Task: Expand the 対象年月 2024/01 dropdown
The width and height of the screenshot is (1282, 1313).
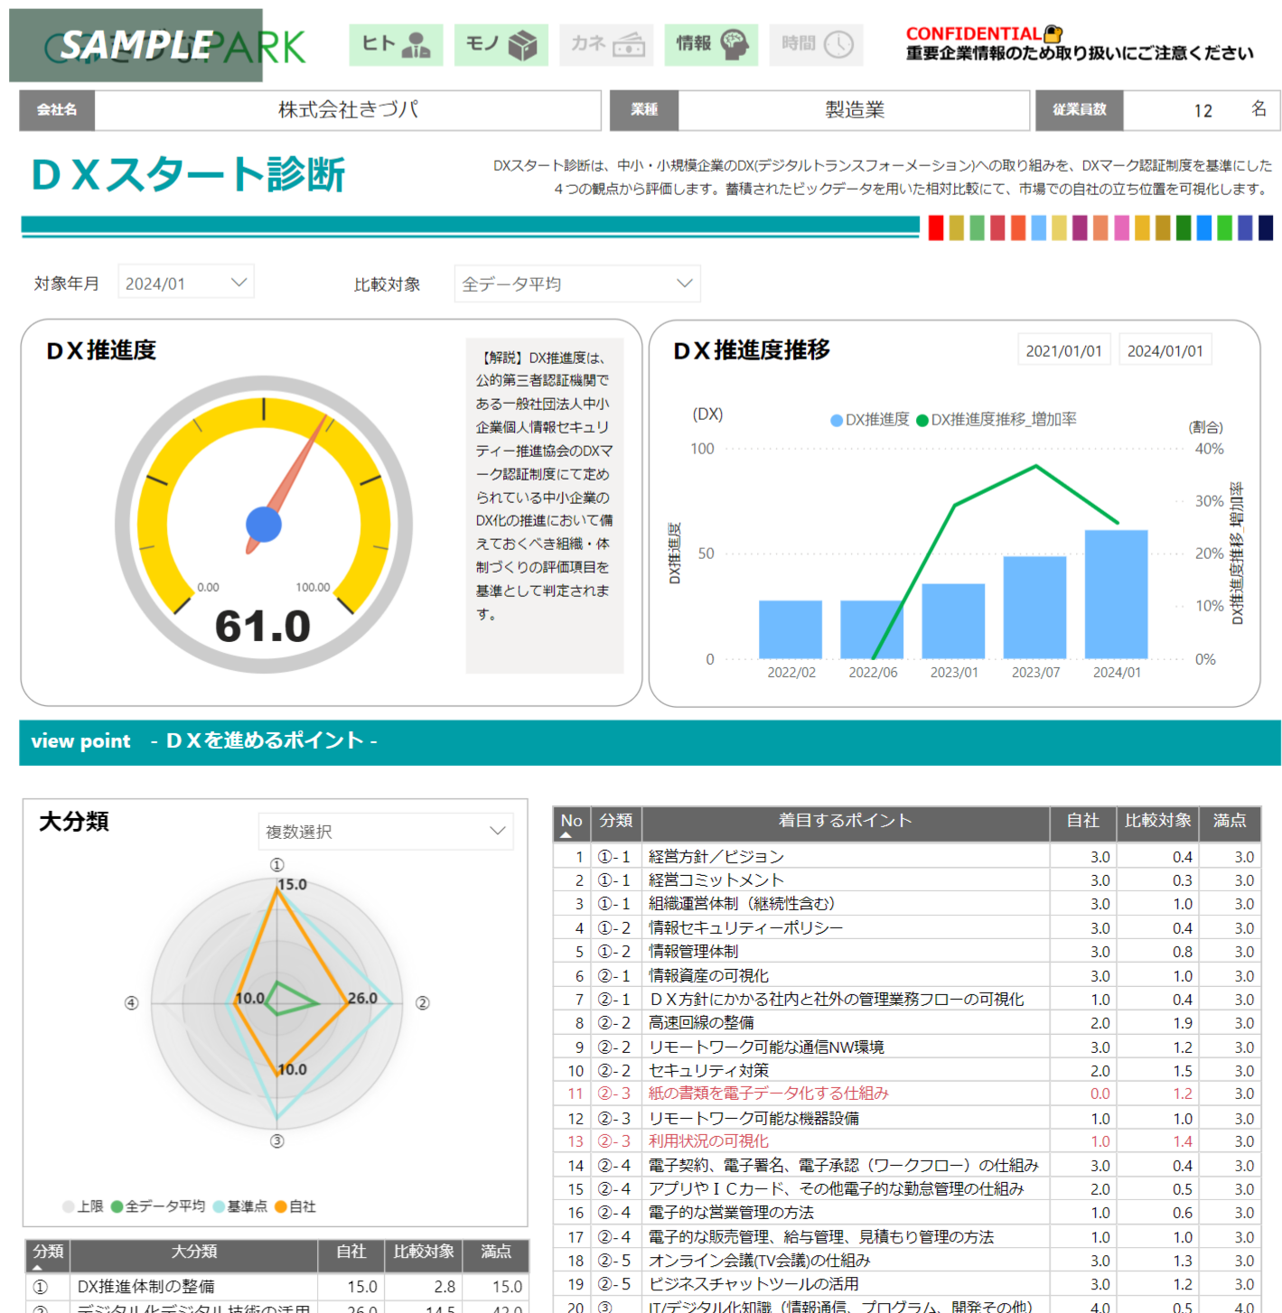Action: pos(186,283)
